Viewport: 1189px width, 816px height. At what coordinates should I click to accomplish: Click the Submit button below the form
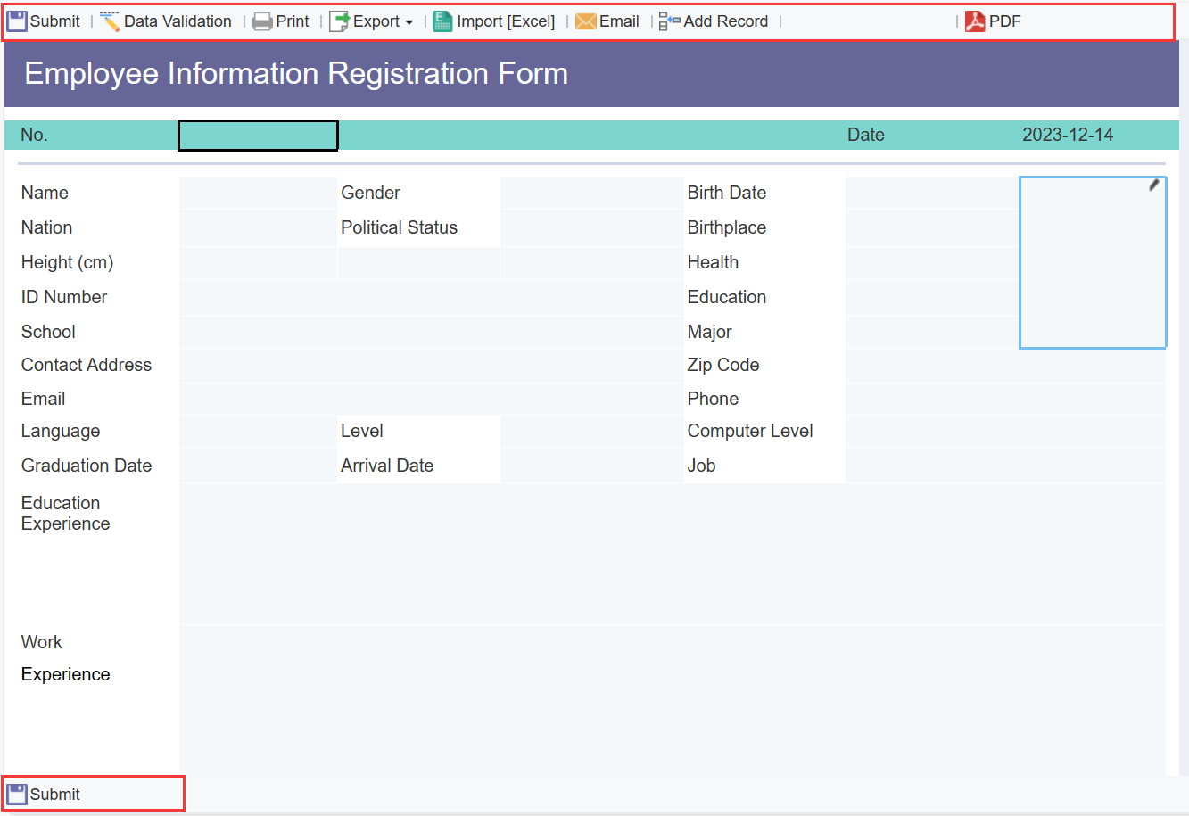(44, 794)
